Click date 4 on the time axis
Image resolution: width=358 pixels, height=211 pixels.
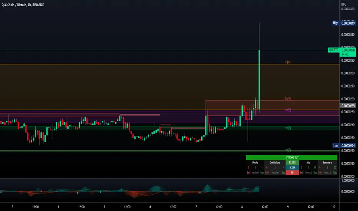[x=58, y=207]
